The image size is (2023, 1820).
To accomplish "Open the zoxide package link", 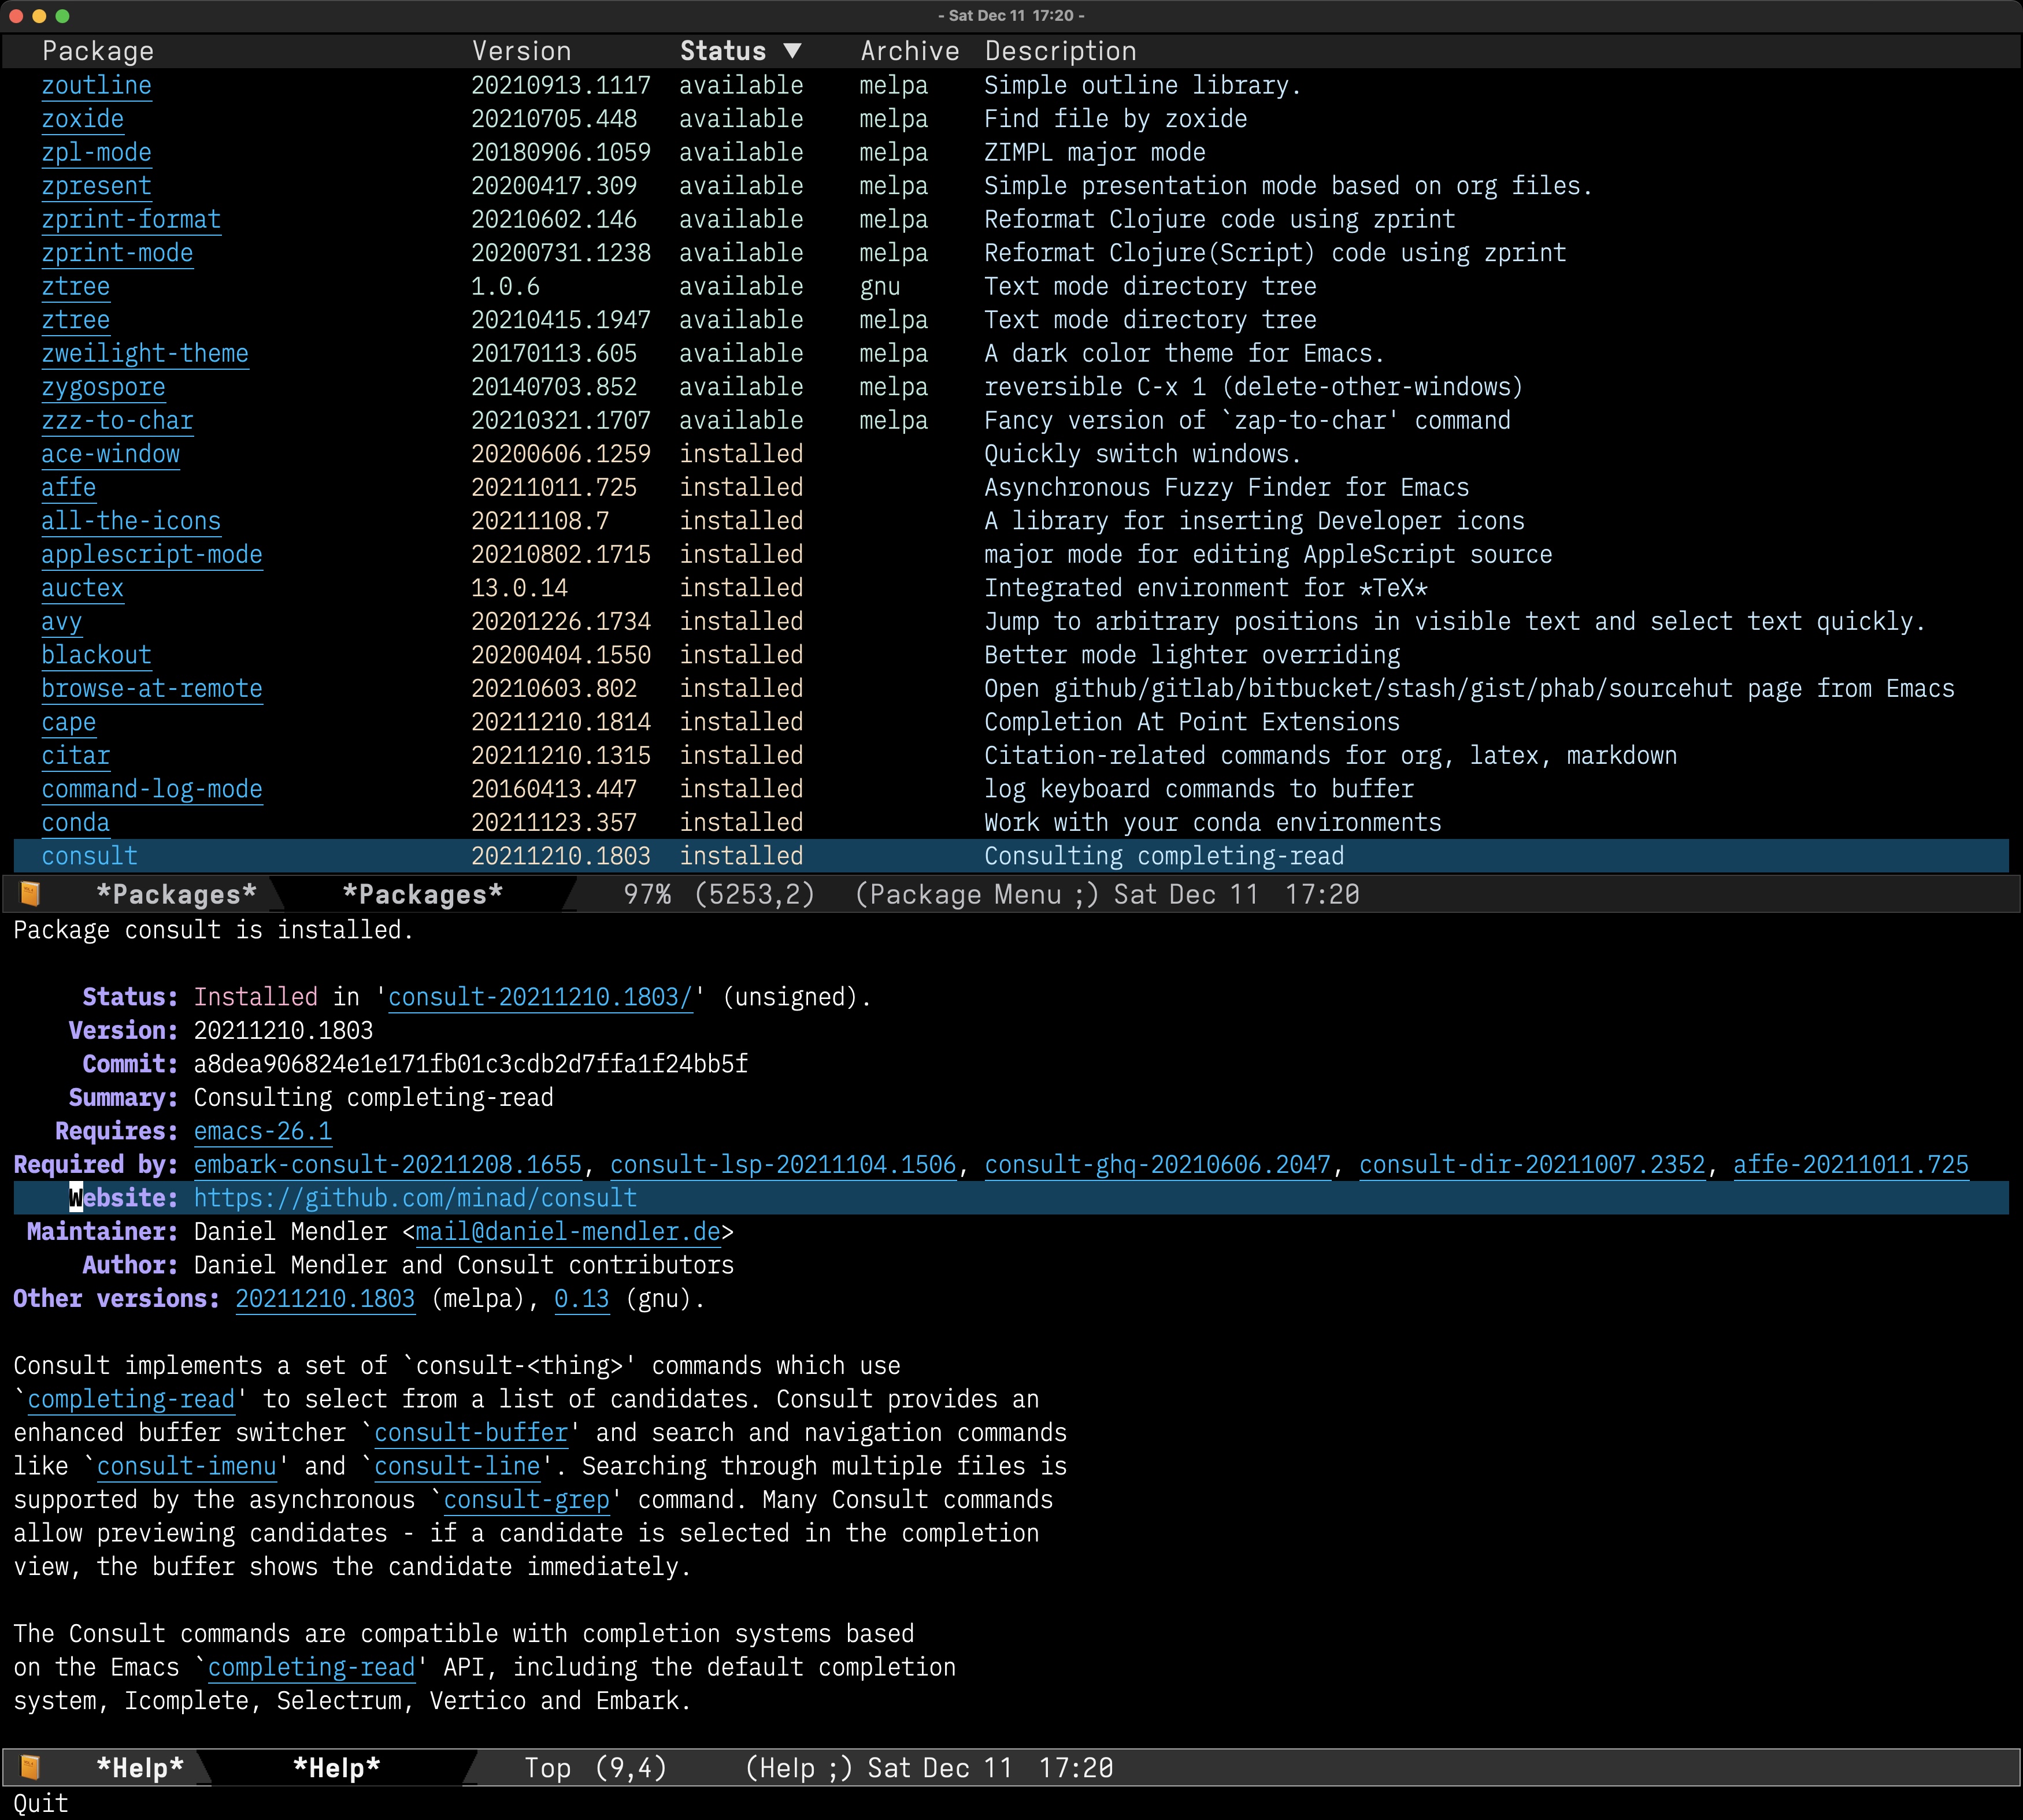I will (82, 119).
